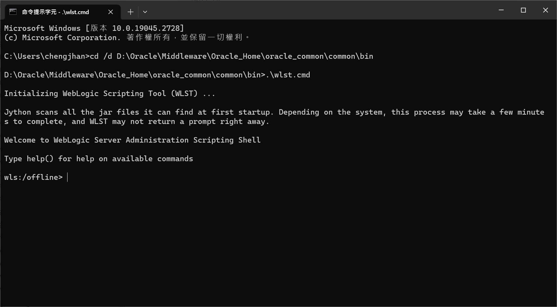Close the .\wlst.cmd tab
Viewport: 557px width, 307px height.
tap(111, 12)
